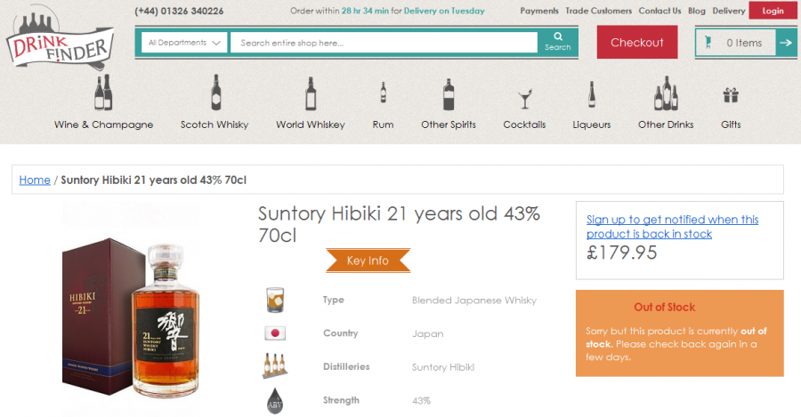Click the shopping basket cart icon
Screen dimensions: 801x417
click(708, 42)
